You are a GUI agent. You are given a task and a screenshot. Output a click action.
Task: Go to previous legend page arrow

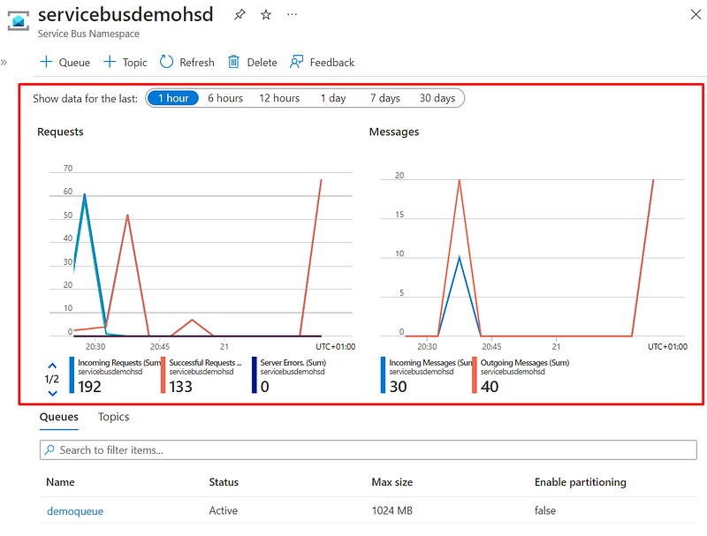pos(52,366)
